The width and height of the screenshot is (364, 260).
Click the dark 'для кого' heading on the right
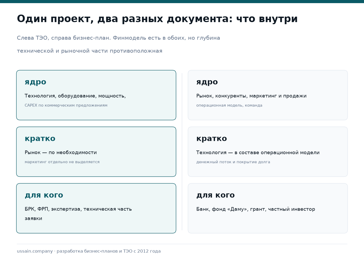pyautogui.click(x=216, y=195)
